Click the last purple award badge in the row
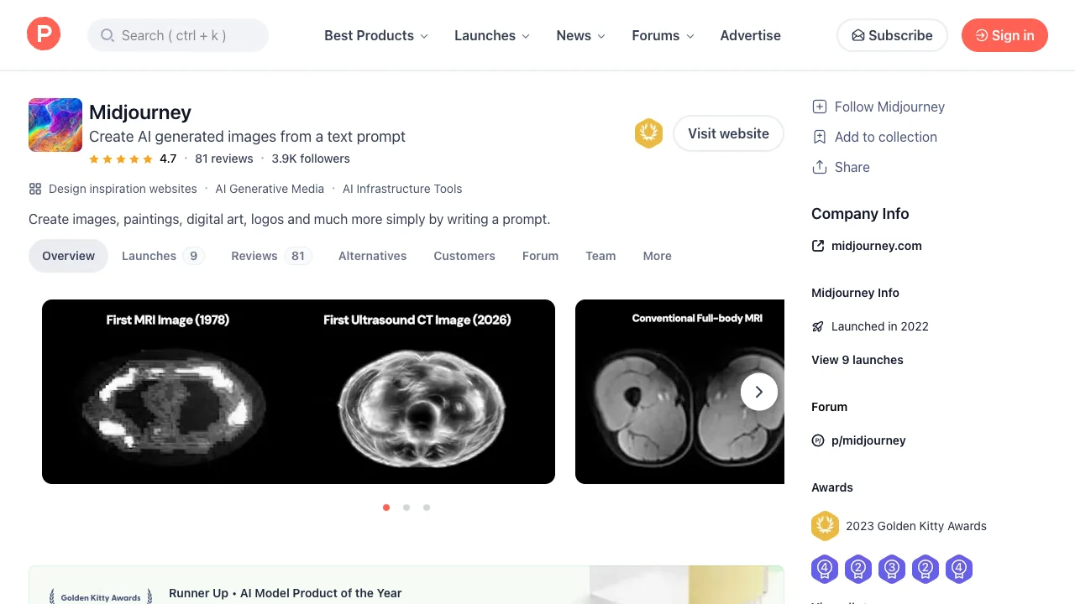This screenshot has width=1075, height=604. tap(959, 569)
